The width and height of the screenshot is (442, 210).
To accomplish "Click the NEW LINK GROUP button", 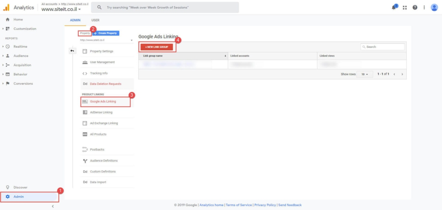I will pos(157,47).
